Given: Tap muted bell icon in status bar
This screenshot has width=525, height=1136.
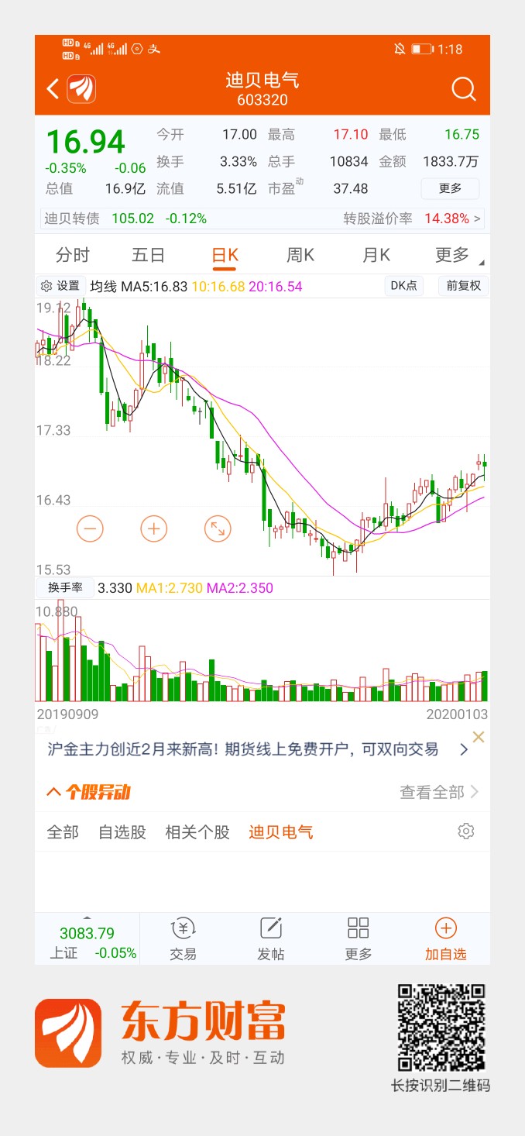Looking at the screenshot, I should [x=400, y=49].
